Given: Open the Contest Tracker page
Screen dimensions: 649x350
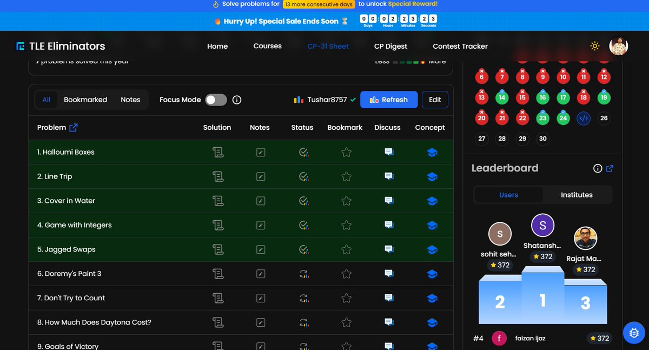Looking at the screenshot, I should coord(460,46).
